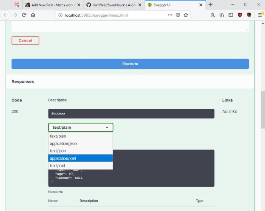Go to the browser Home page
Screen dimensions: 265x211
(x=33, y=15)
